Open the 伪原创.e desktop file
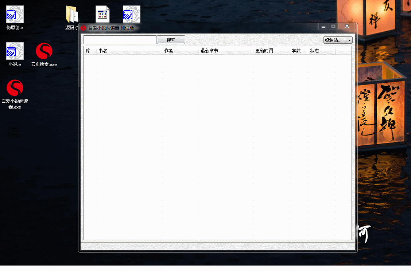The image size is (411, 271). coord(15,15)
